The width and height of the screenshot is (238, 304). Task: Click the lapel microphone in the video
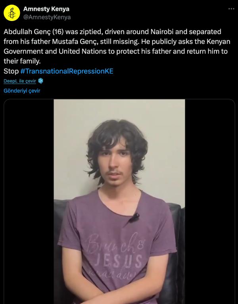pos(134,217)
